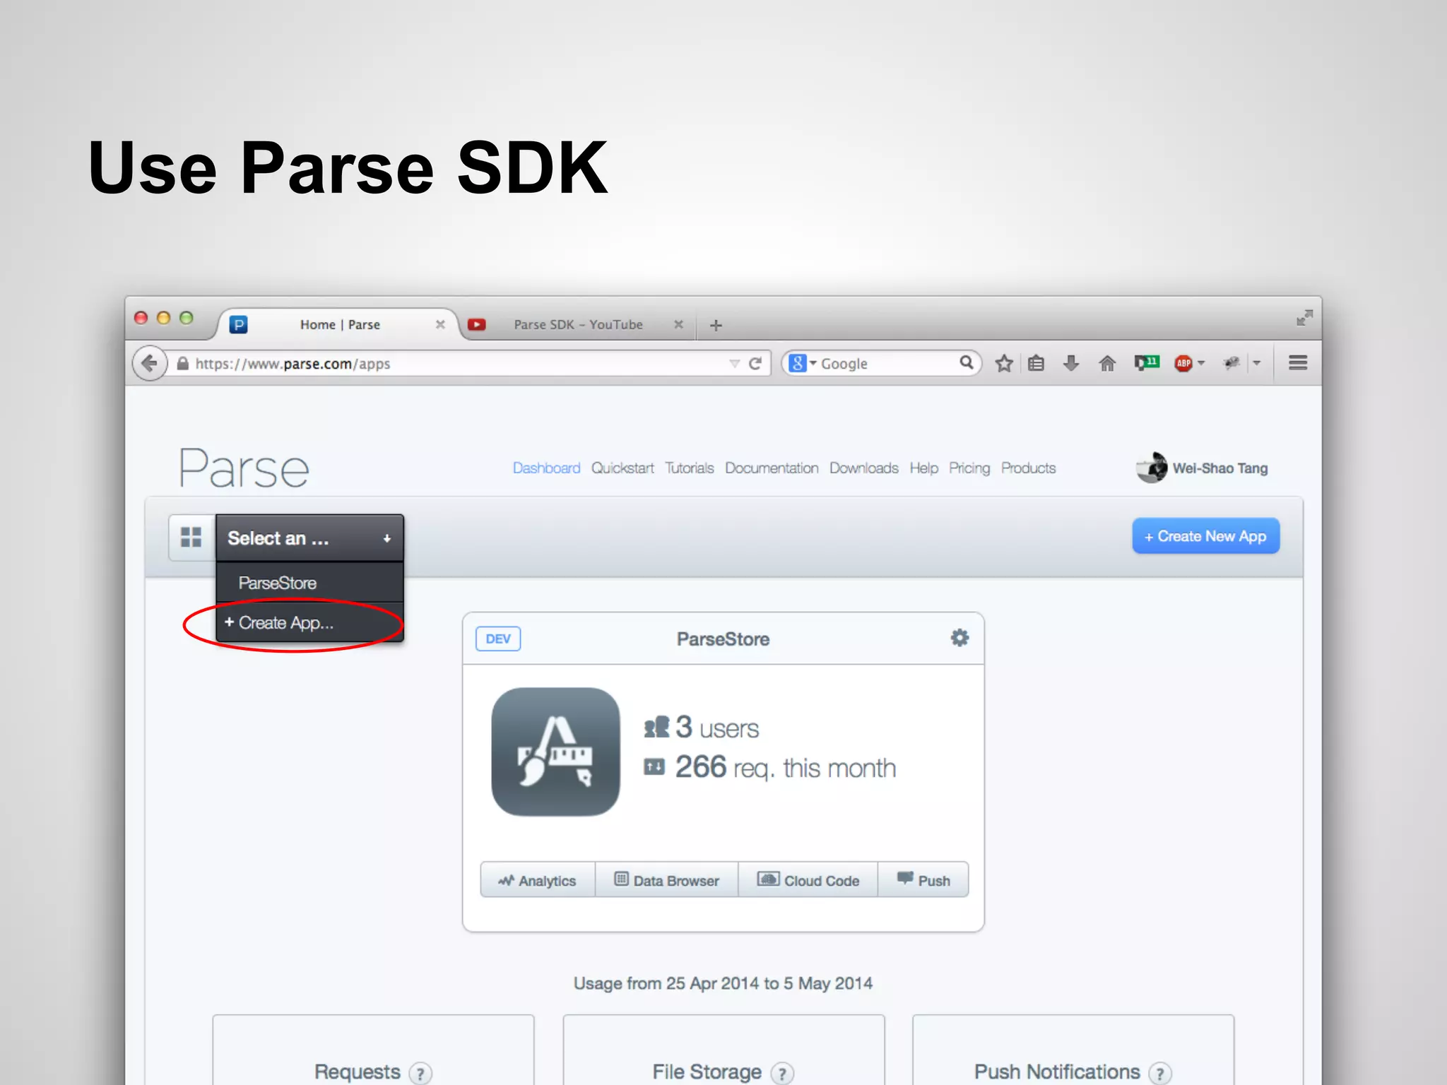This screenshot has height=1085, width=1447.
Task: Open the bookmarks list icon
Action: coord(1036,363)
